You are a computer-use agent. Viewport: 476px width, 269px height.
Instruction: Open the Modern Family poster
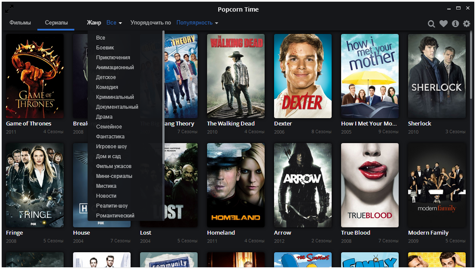437,185
